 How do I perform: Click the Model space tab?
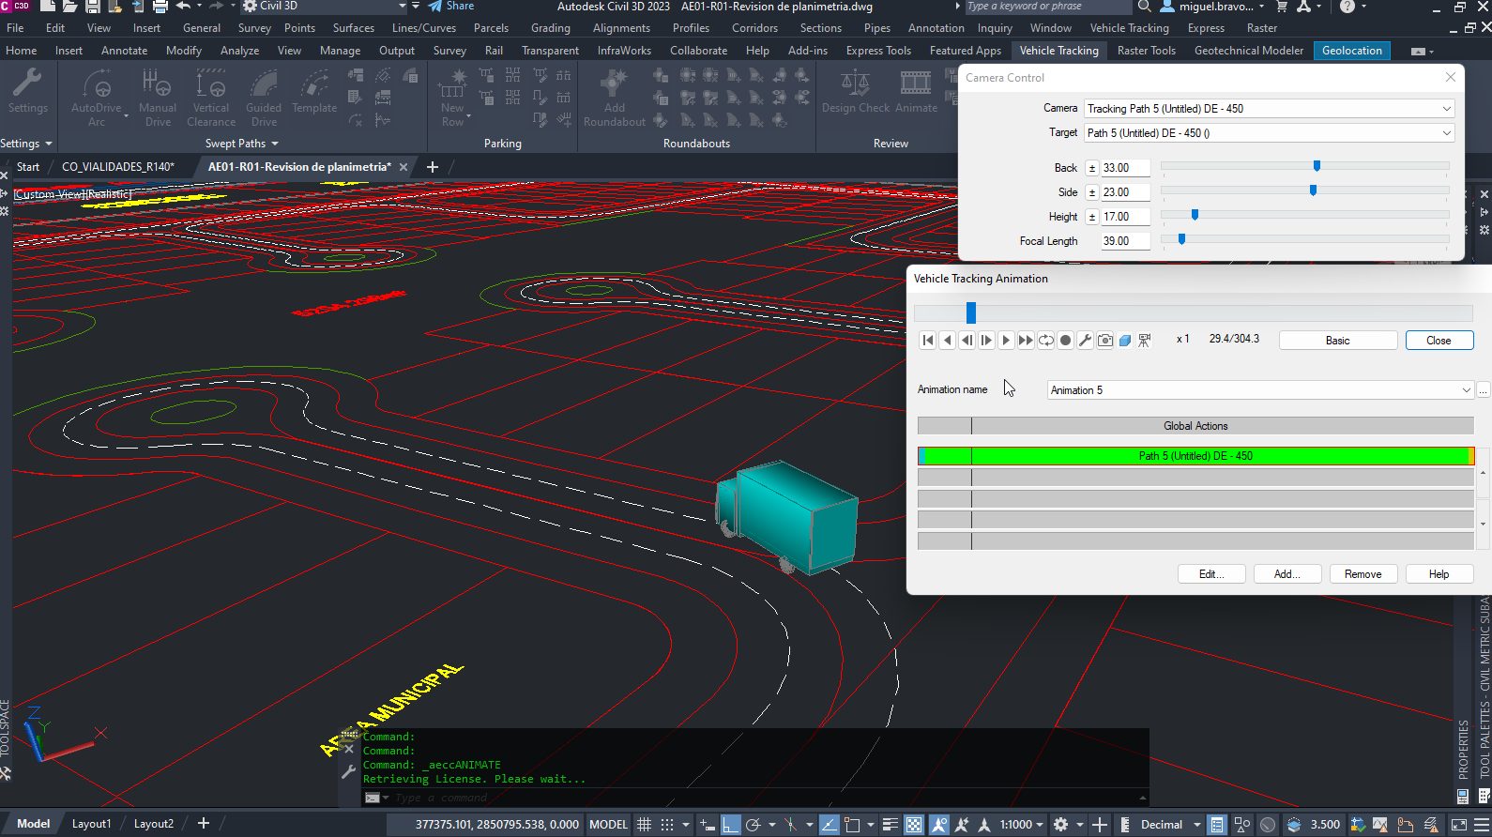33,824
